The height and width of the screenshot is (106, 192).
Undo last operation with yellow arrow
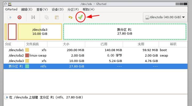[70, 17]
